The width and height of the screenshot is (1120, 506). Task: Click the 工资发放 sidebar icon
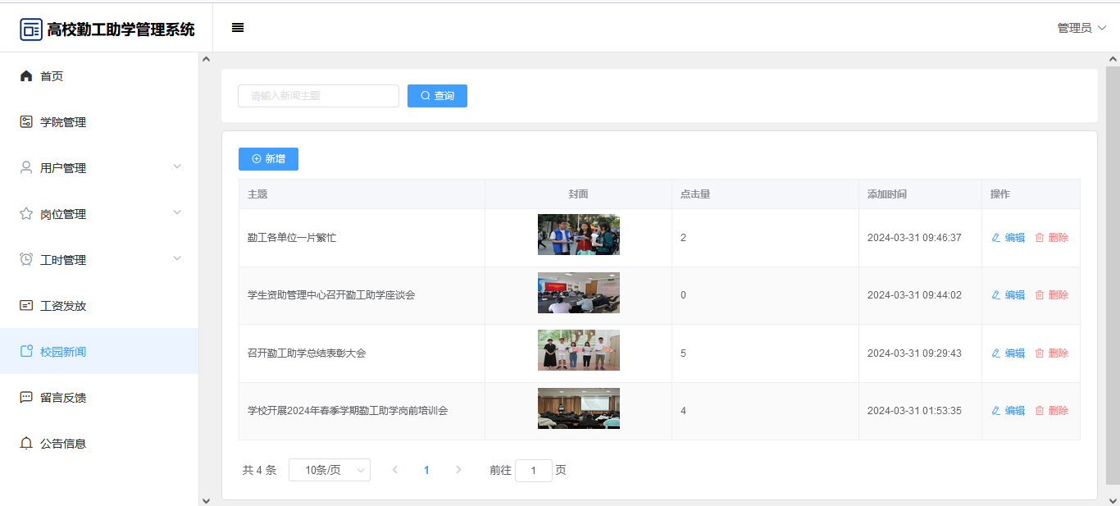point(26,306)
